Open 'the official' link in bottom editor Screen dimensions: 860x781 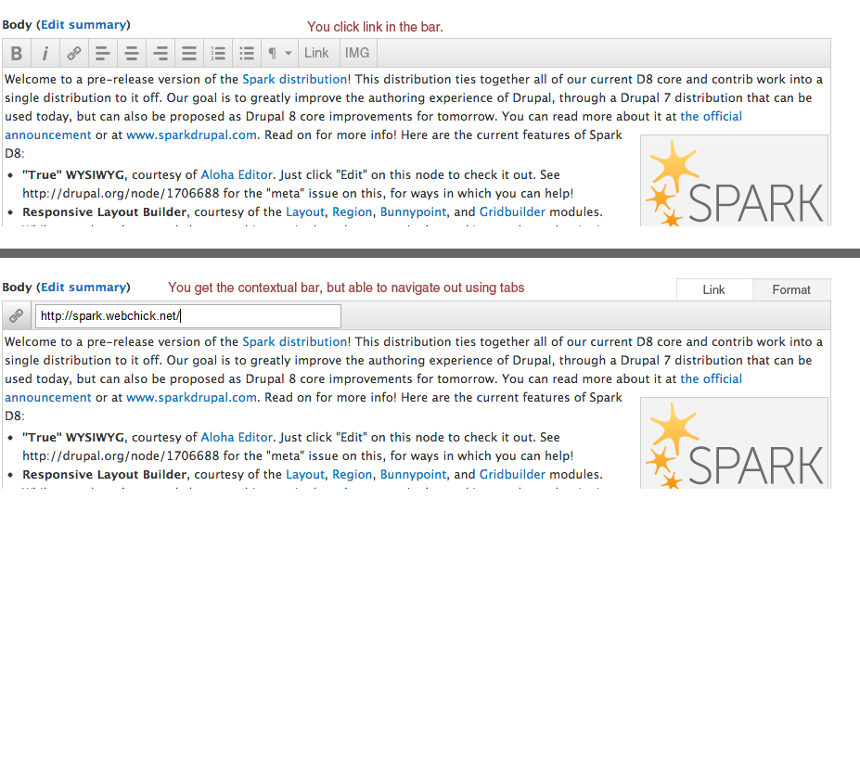tap(711, 379)
